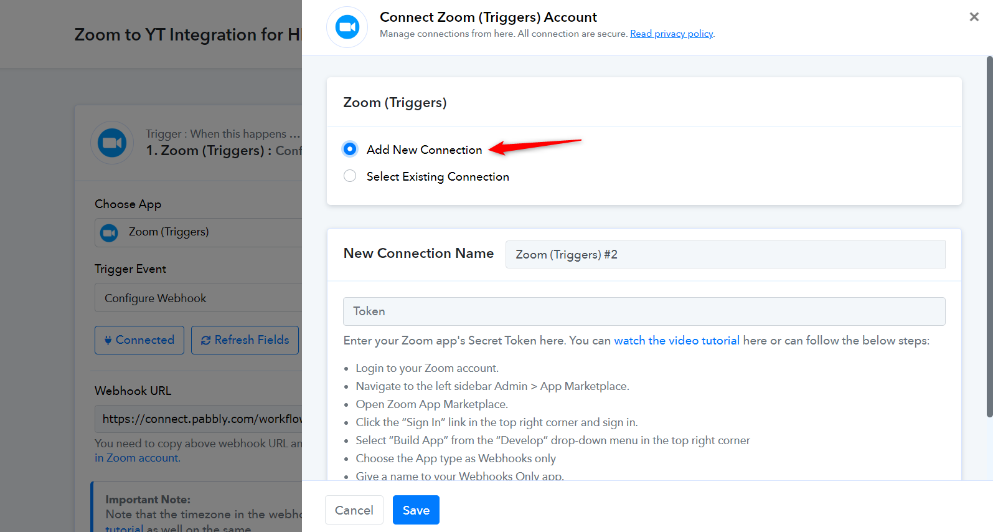Close the Connect Zoom account panel
The width and height of the screenshot is (993, 532).
974,17
